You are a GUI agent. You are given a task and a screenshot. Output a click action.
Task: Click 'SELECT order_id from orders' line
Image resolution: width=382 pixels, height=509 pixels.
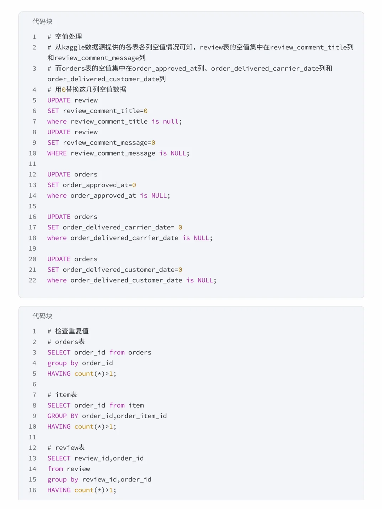click(99, 352)
